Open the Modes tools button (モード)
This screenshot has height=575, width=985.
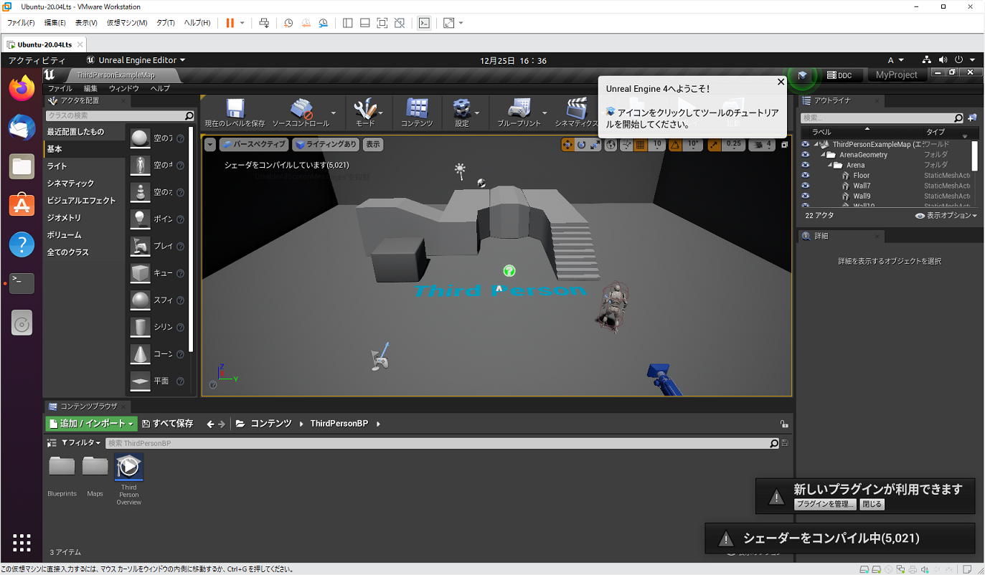(365, 113)
